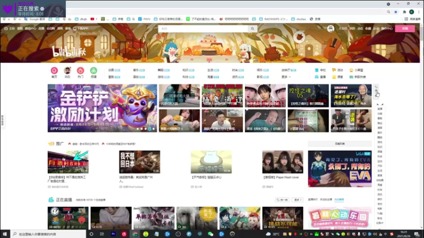424x238 pixels.
Task: Click the Chrome profile avatar icon
Action: click(x=412, y=12)
